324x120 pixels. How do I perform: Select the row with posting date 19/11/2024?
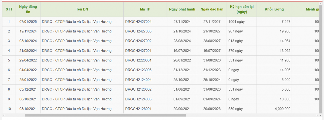point(28,31)
